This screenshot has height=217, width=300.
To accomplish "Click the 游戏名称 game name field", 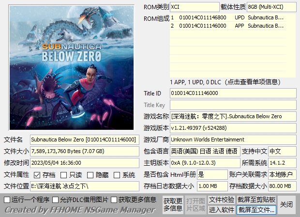I will [x=232, y=116].
